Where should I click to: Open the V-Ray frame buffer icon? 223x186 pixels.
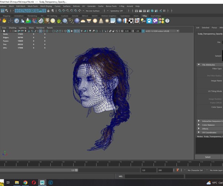click(137, 21)
